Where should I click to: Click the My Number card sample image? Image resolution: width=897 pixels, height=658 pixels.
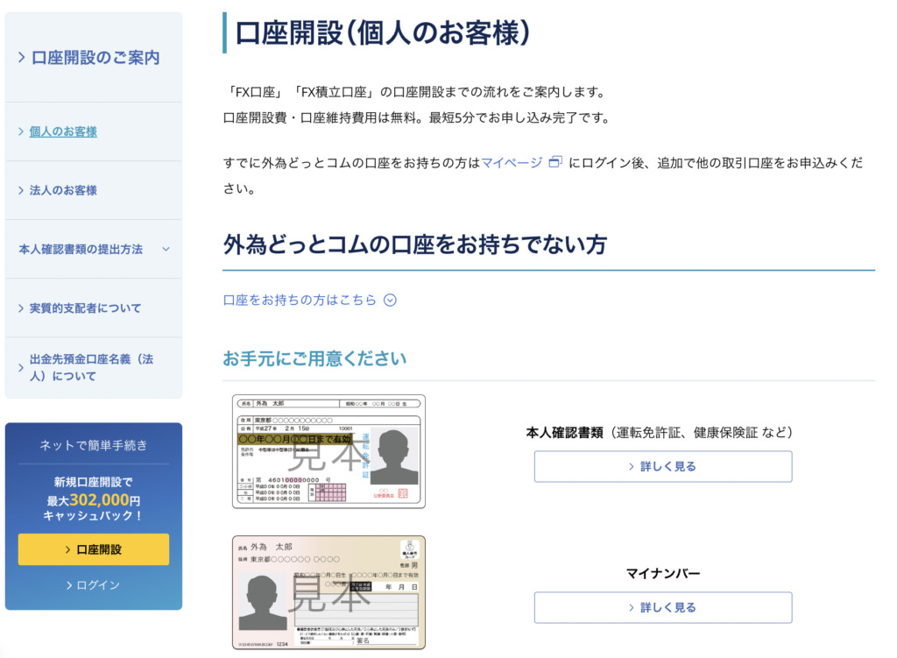[x=329, y=593]
